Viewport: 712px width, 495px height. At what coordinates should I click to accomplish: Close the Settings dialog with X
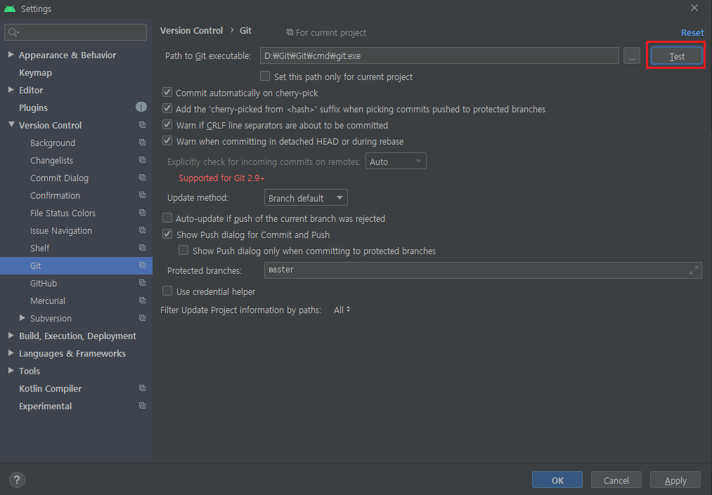coord(694,8)
